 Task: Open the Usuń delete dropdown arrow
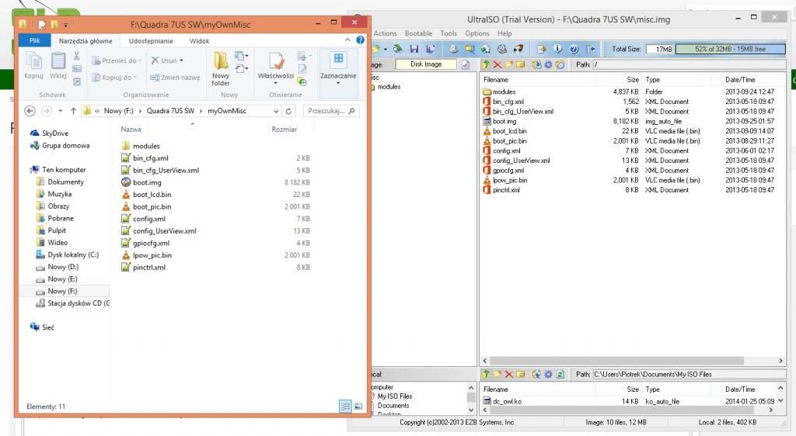[x=181, y=61]
